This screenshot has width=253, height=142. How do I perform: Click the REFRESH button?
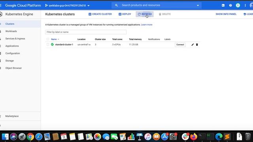click(145, 14)
